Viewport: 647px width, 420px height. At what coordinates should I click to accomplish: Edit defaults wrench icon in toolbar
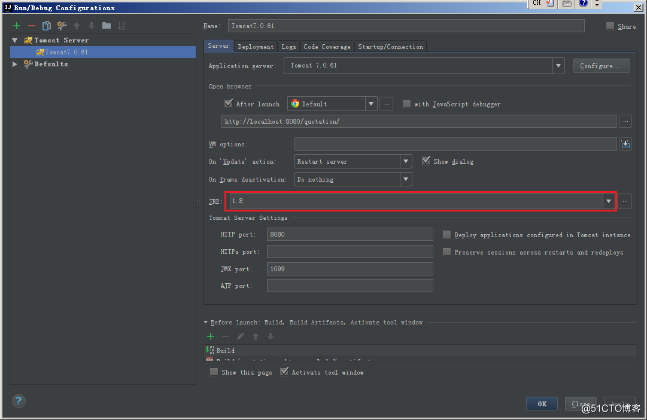tap(62, 26)
